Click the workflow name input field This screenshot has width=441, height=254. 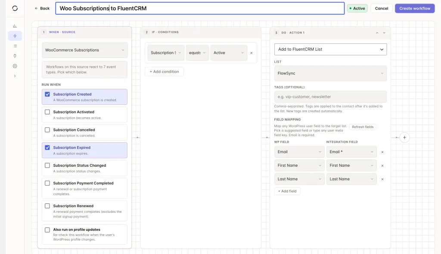pyautogui.click(x=200, y=9)
